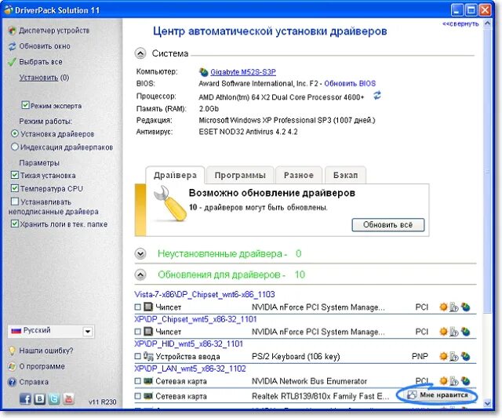Open XP\DP_LAN_wnt5_x86-32_1102 pack link

coord(190,369)
